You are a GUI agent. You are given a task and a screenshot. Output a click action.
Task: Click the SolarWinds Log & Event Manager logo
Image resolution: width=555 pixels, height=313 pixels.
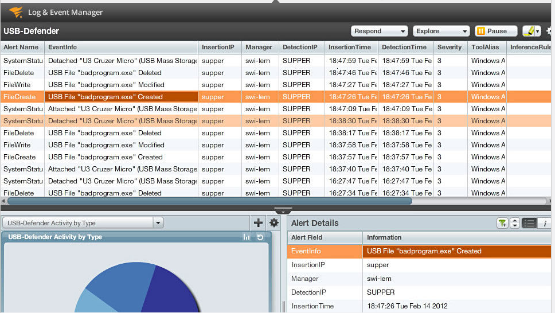15,11
